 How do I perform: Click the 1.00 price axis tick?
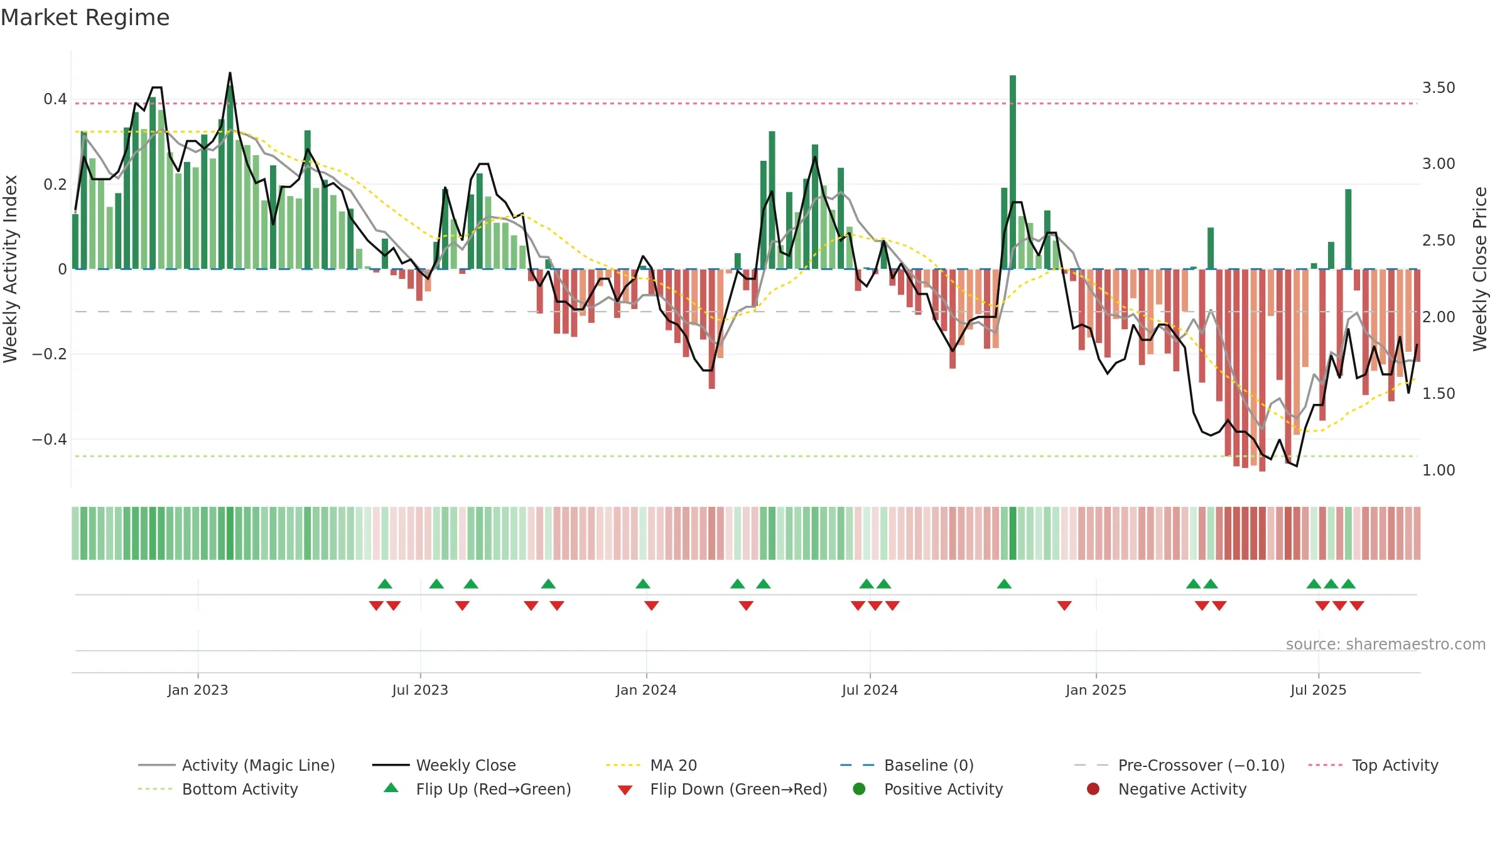click(x=1439, y=470)
